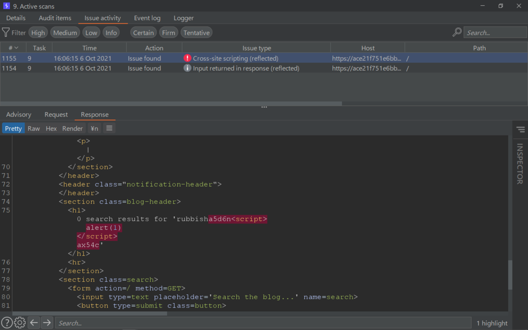Open search settings gear icon
Screen dimensions: 528x330
[x=20, y=323]
